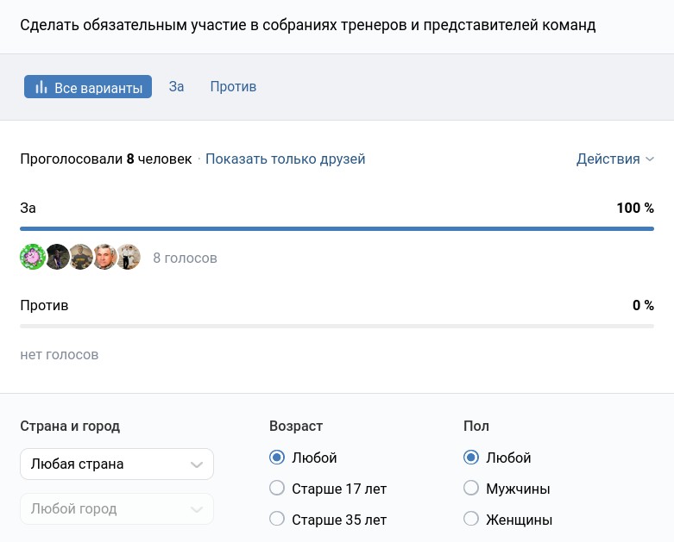Open the second voter avatar in the row
Viewport: 674px width, 542px height.
[x=57, y=257]
